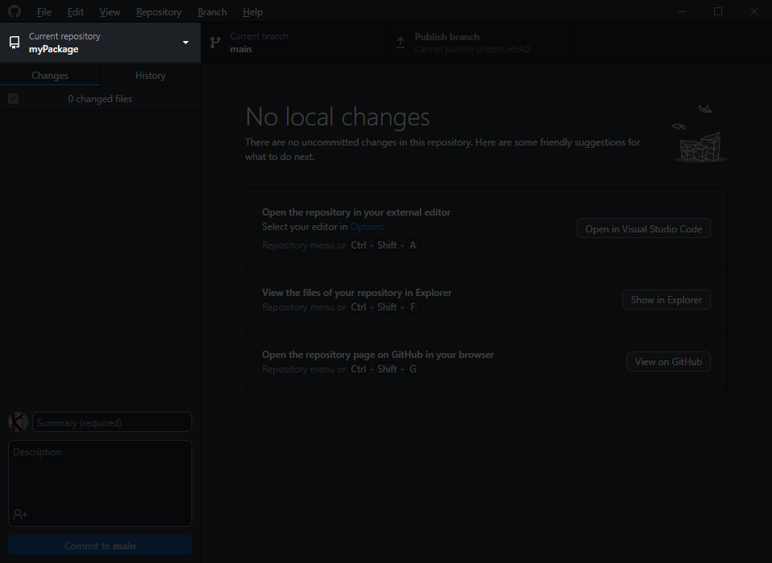Focus the Summary (required) input field
Image resolution: width=772 pixels, height=563 pixels.
point(112,422)
